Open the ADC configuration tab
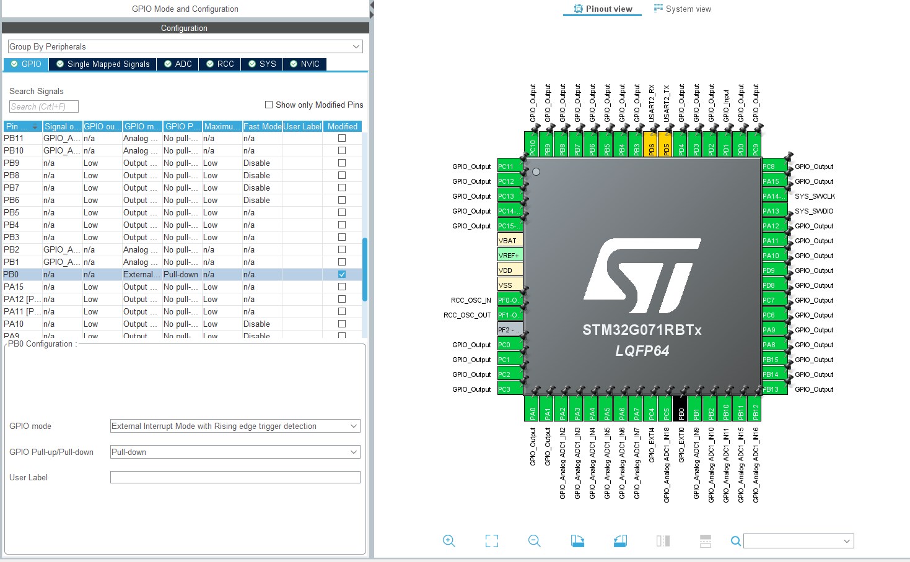Image resolution: width=910 pixels, height=562 pixels. (177, 64)
